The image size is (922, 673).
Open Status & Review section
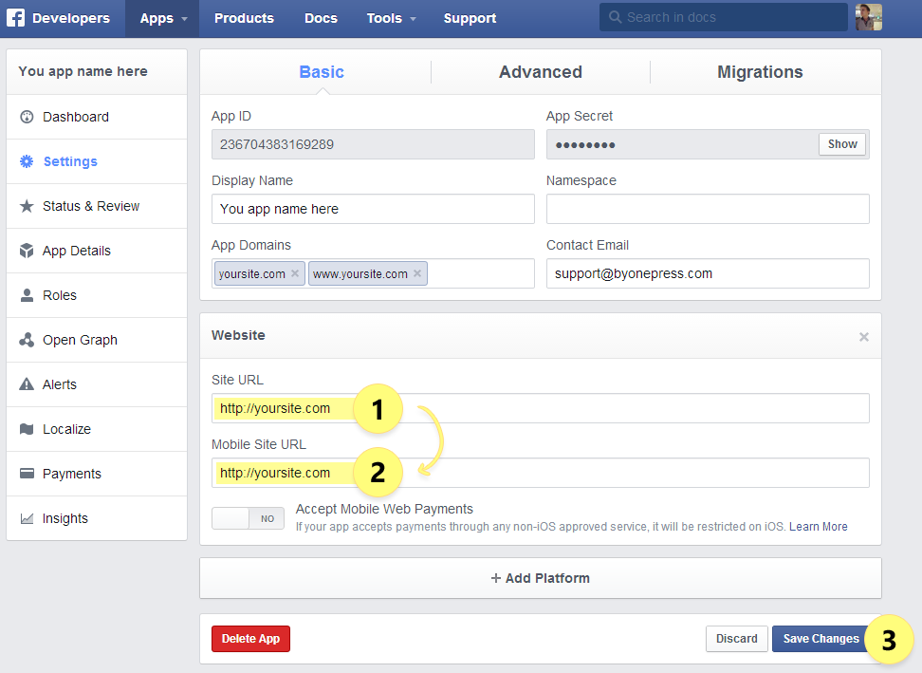[x=97, y=206]
